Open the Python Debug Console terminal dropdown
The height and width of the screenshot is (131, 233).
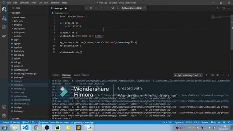coord(188,75)
